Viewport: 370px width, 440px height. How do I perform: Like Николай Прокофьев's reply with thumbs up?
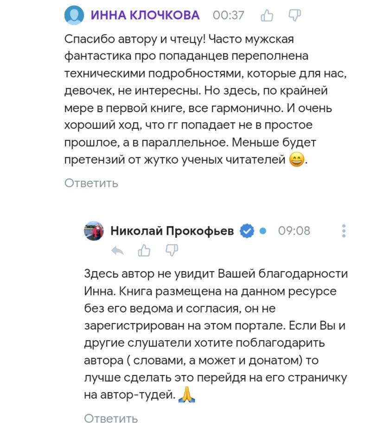tap(145, 251)
